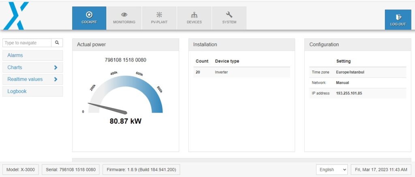
Task: Click the Inverter device type row
Action: pos(242,72)
